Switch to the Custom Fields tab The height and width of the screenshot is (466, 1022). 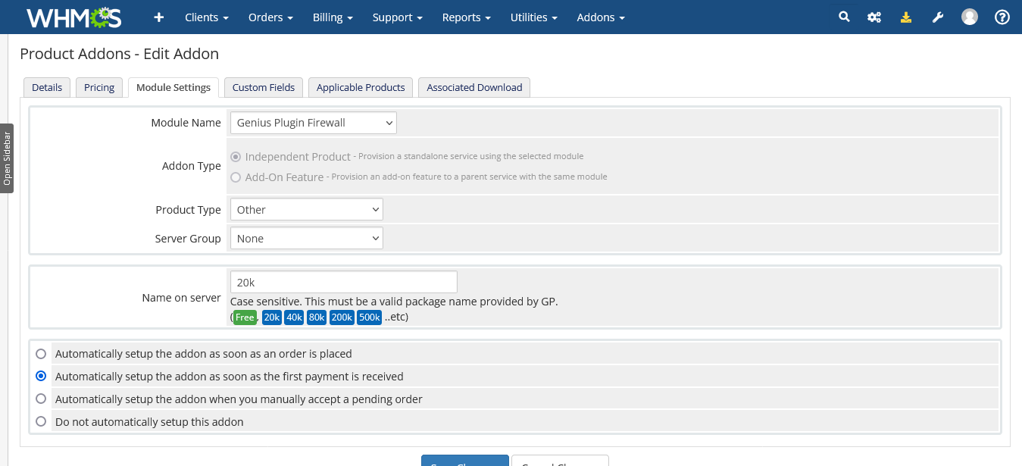coord(264,88)
